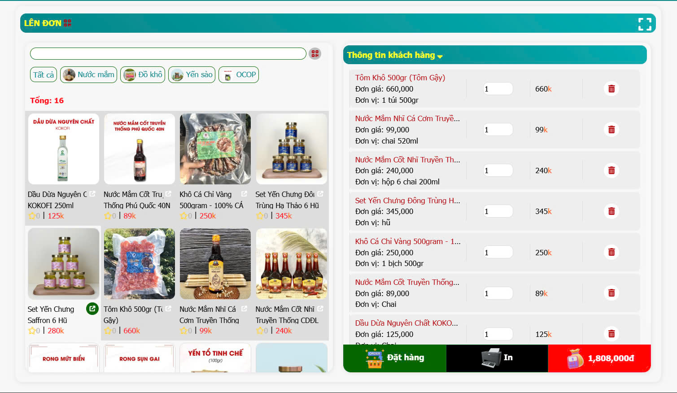677x393 pixels.
Task: Open Set Yến Chưng Đông Trùng H... order item name
Action: 408,201
